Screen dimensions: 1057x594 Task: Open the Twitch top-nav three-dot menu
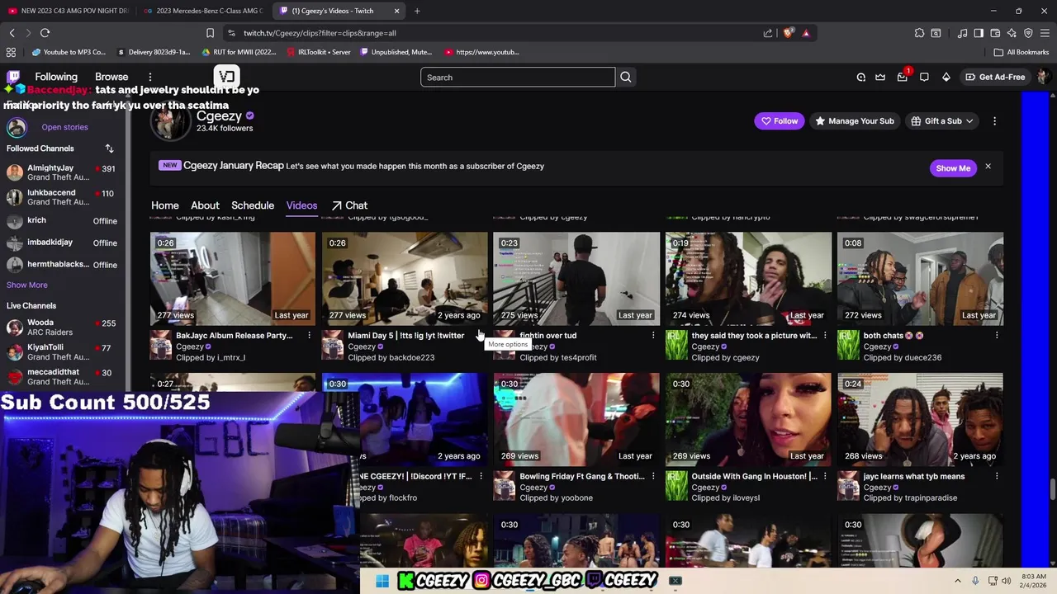tap(150, 77)
